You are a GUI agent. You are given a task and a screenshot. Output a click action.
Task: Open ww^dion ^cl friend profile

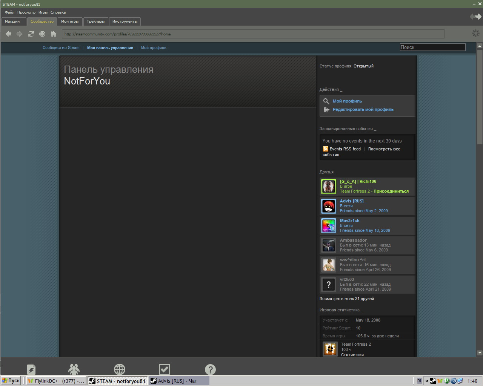pos(353,260)
